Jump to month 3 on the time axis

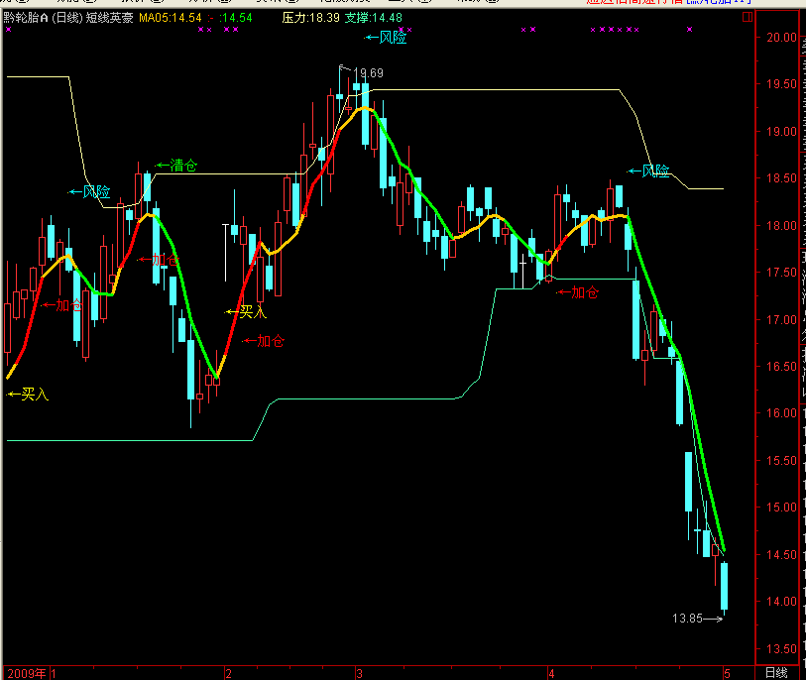click(359, 672)
